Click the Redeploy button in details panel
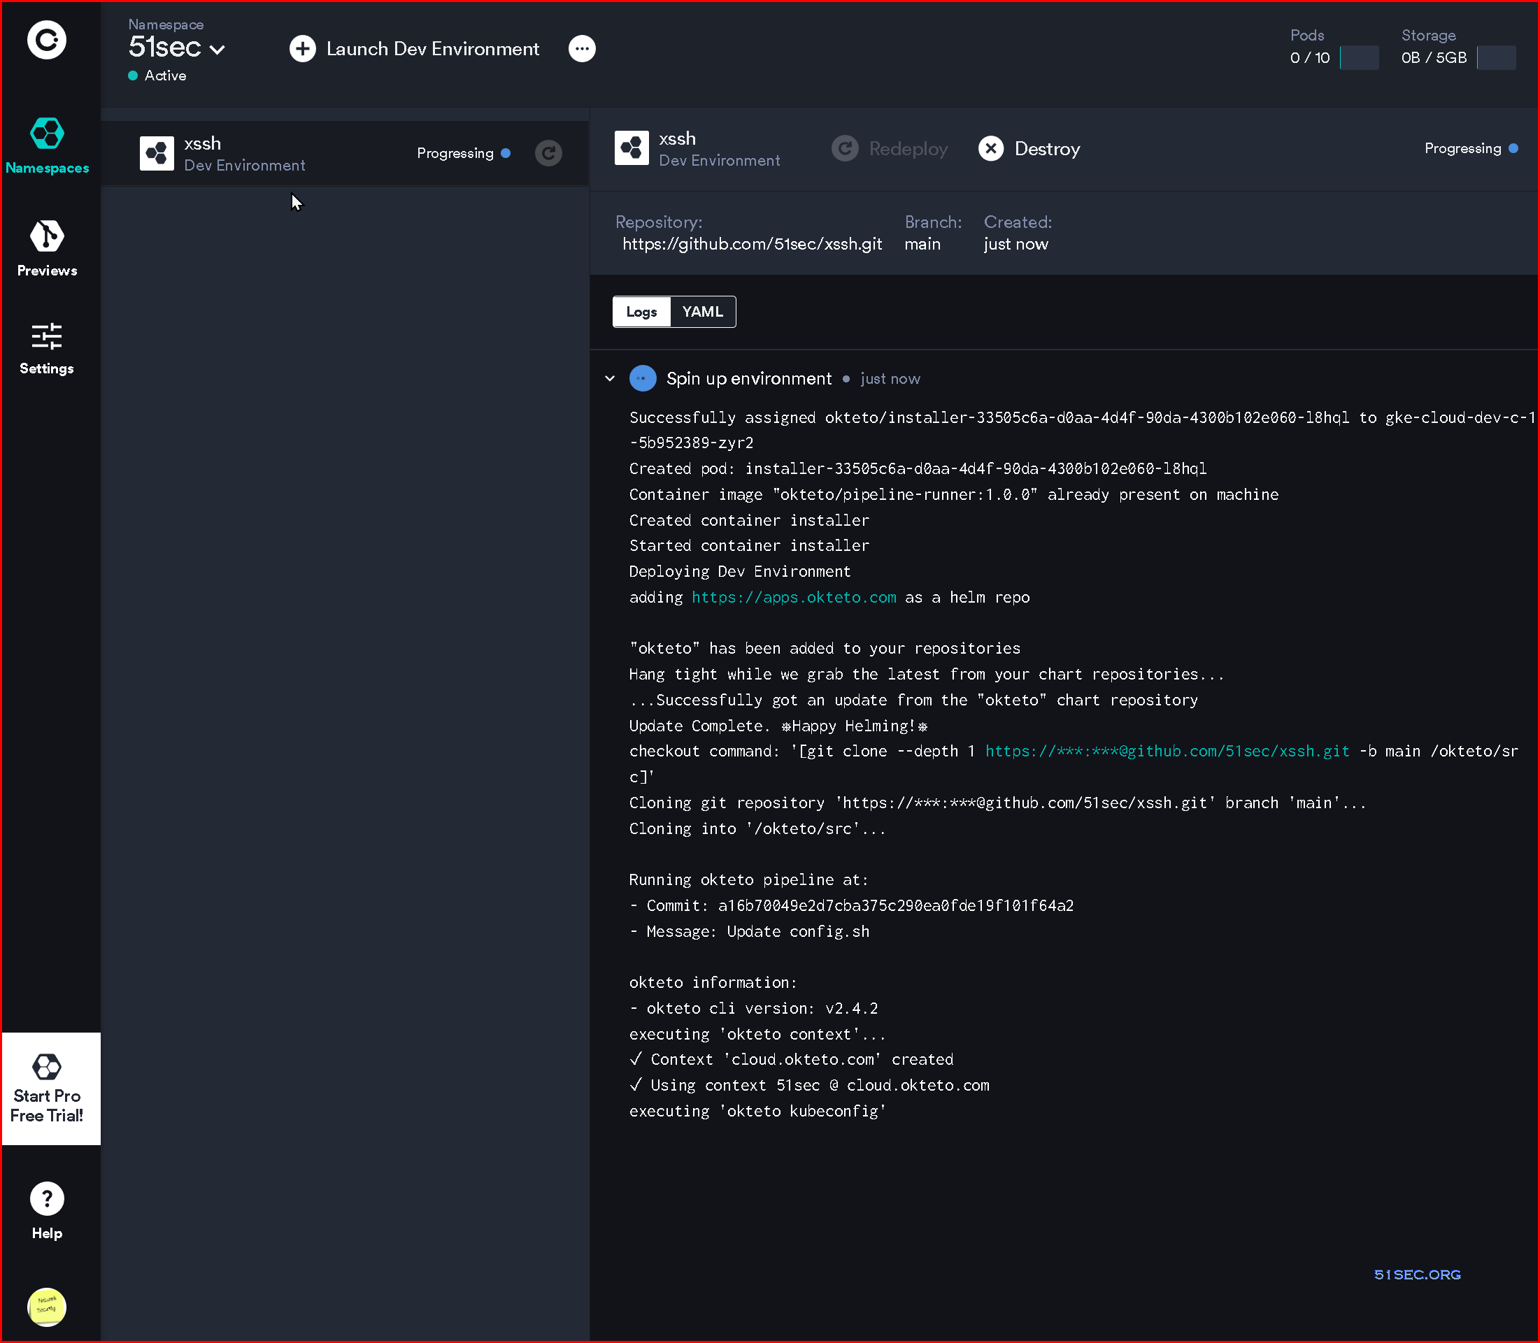Image resolution: width=1540 pixels, height=1343 pixels. [x=889, y=148]
